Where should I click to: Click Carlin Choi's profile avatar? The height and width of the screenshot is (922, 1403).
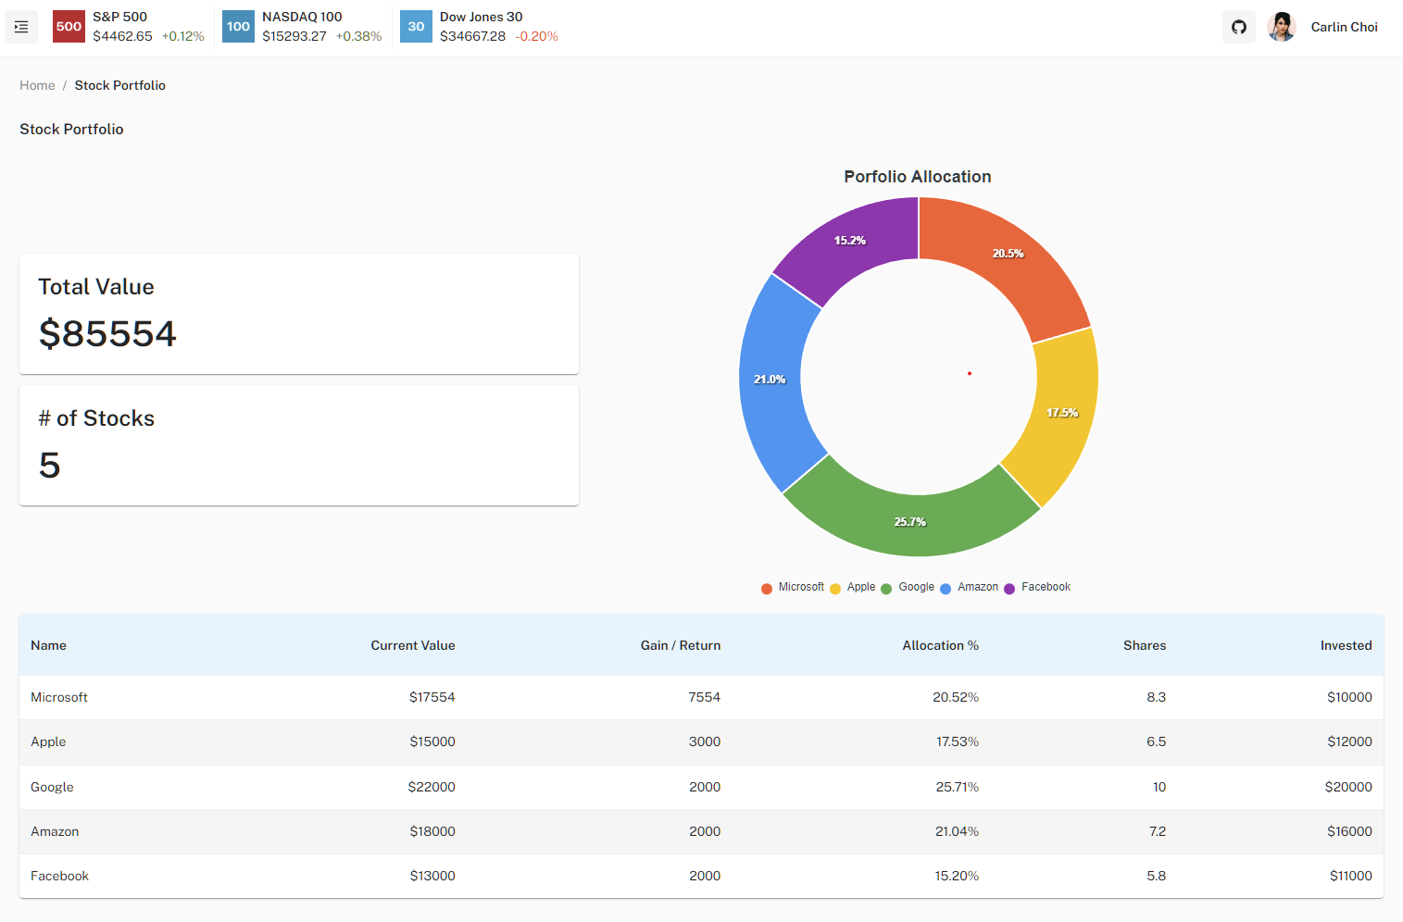(1282, 27)
